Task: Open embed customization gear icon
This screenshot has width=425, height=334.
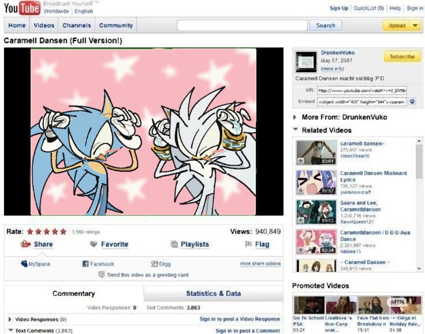Action: pos(412,102)
